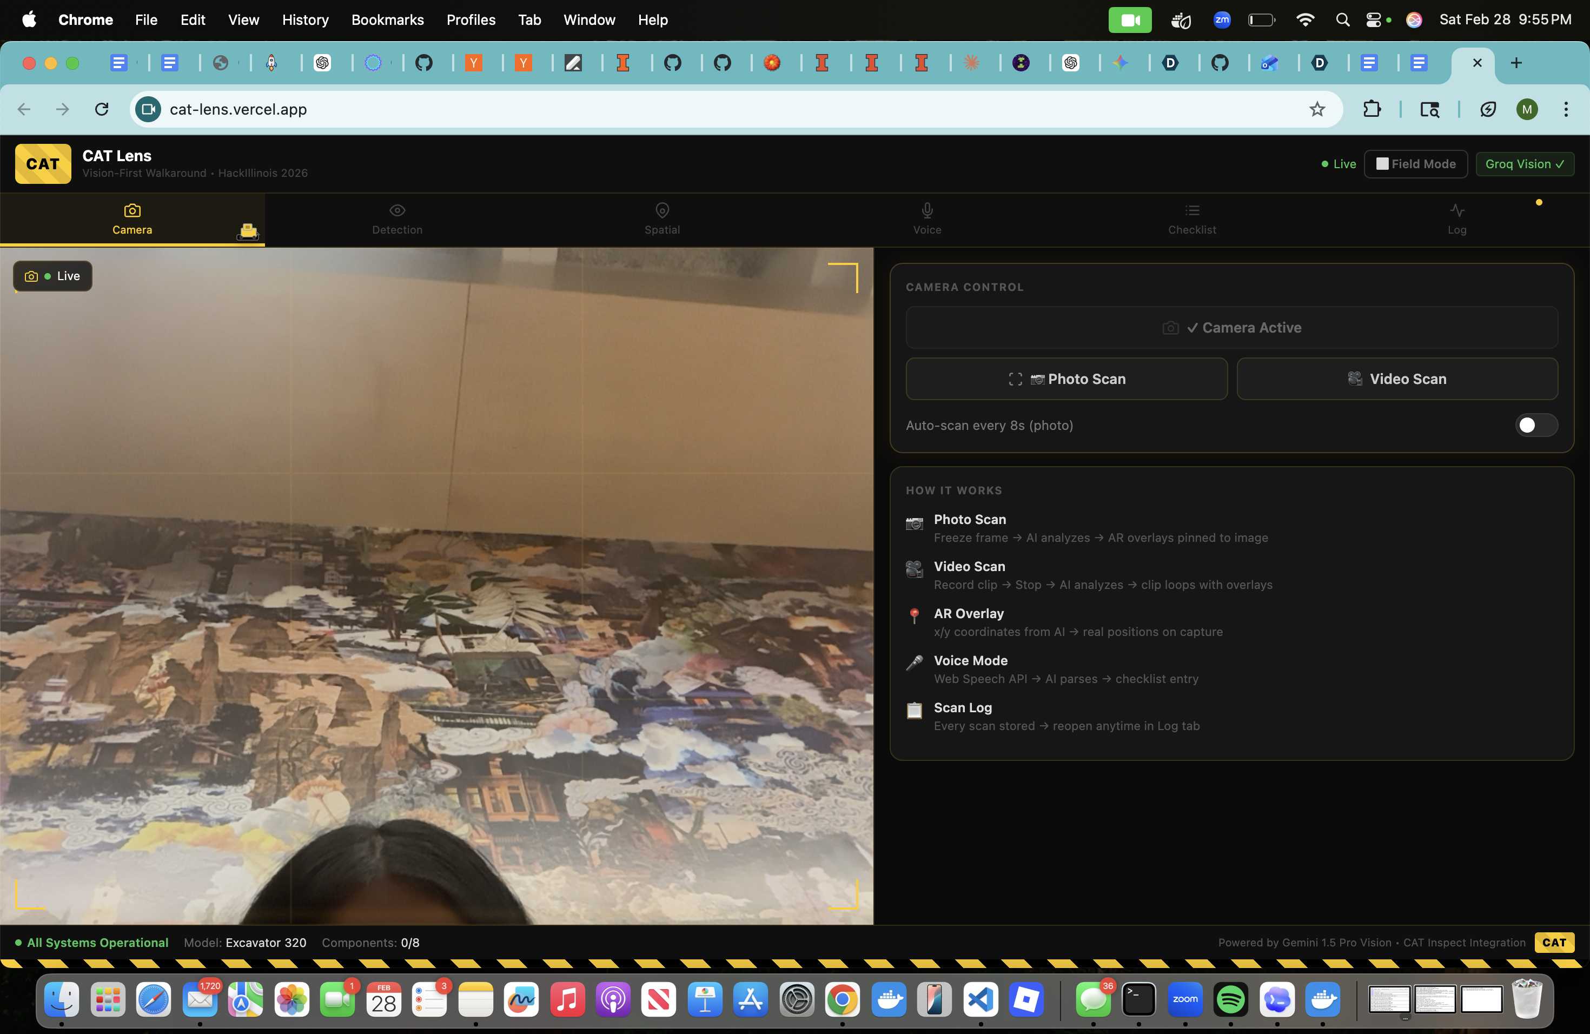This screenshot has width=1590, height=1034.
Task: Click the yellow CAT logo in header
Action: click(x=43, y=164)
